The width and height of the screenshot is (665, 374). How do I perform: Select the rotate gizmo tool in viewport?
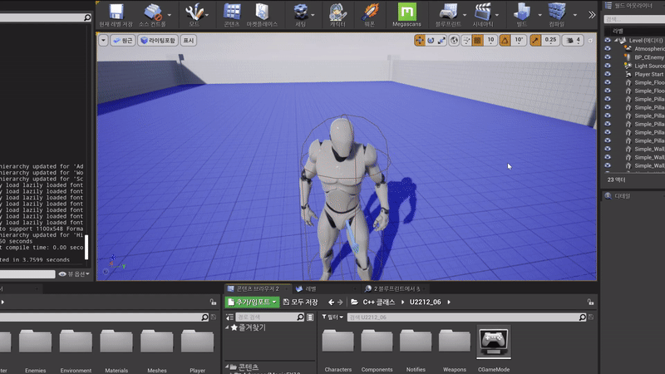tap(431, 40)
